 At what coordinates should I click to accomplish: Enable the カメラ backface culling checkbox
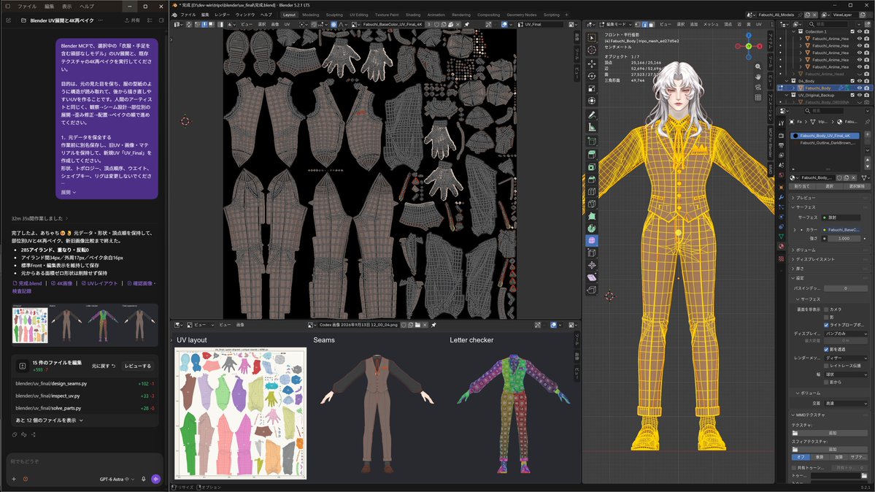click(x=826, y=310)
